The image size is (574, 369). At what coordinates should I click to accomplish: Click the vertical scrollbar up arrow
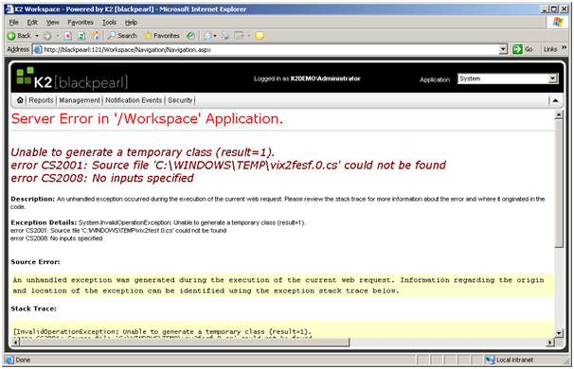pos(559,115)
